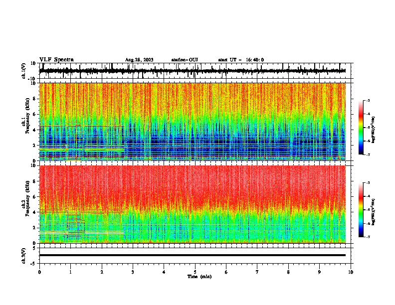Click the "8" kHz tick on ch.1 frequency axis
The width and height of the screenshot is (395, 305).
click(34, 99)
